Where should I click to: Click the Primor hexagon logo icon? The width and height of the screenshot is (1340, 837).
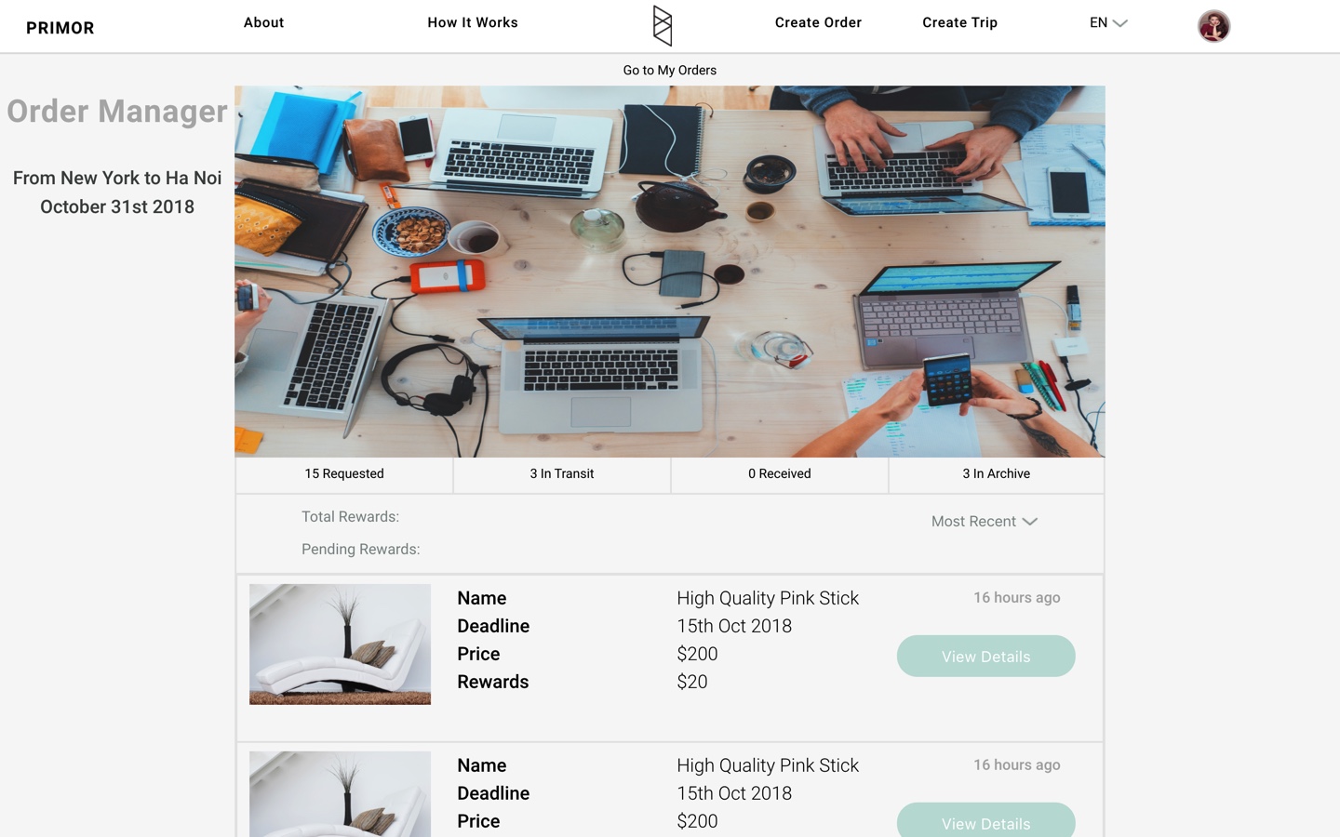662,25
